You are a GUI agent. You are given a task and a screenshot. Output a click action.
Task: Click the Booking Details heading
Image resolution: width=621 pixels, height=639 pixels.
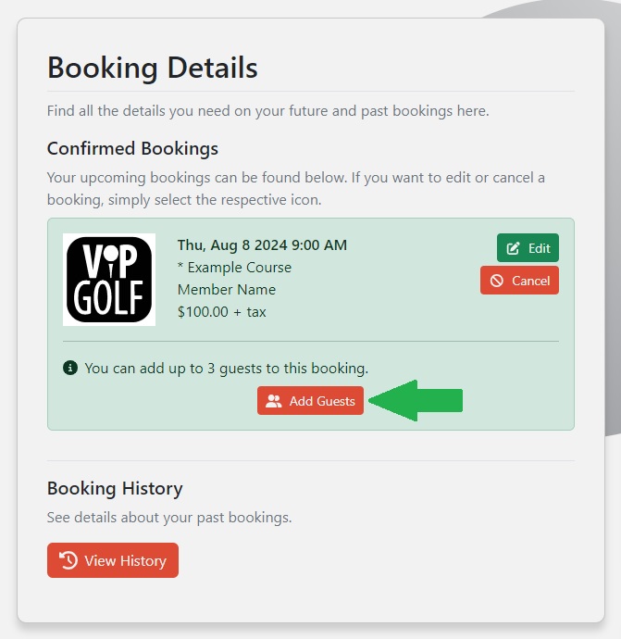[153, 68]
